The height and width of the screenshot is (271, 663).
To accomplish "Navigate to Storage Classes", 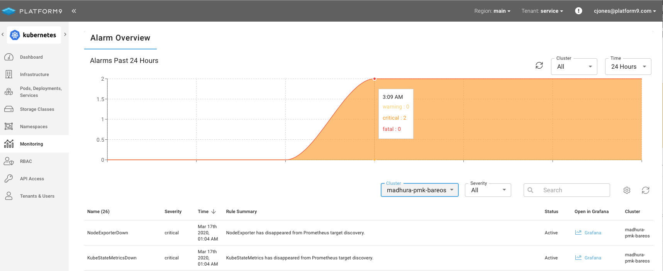I will (37, 109).
